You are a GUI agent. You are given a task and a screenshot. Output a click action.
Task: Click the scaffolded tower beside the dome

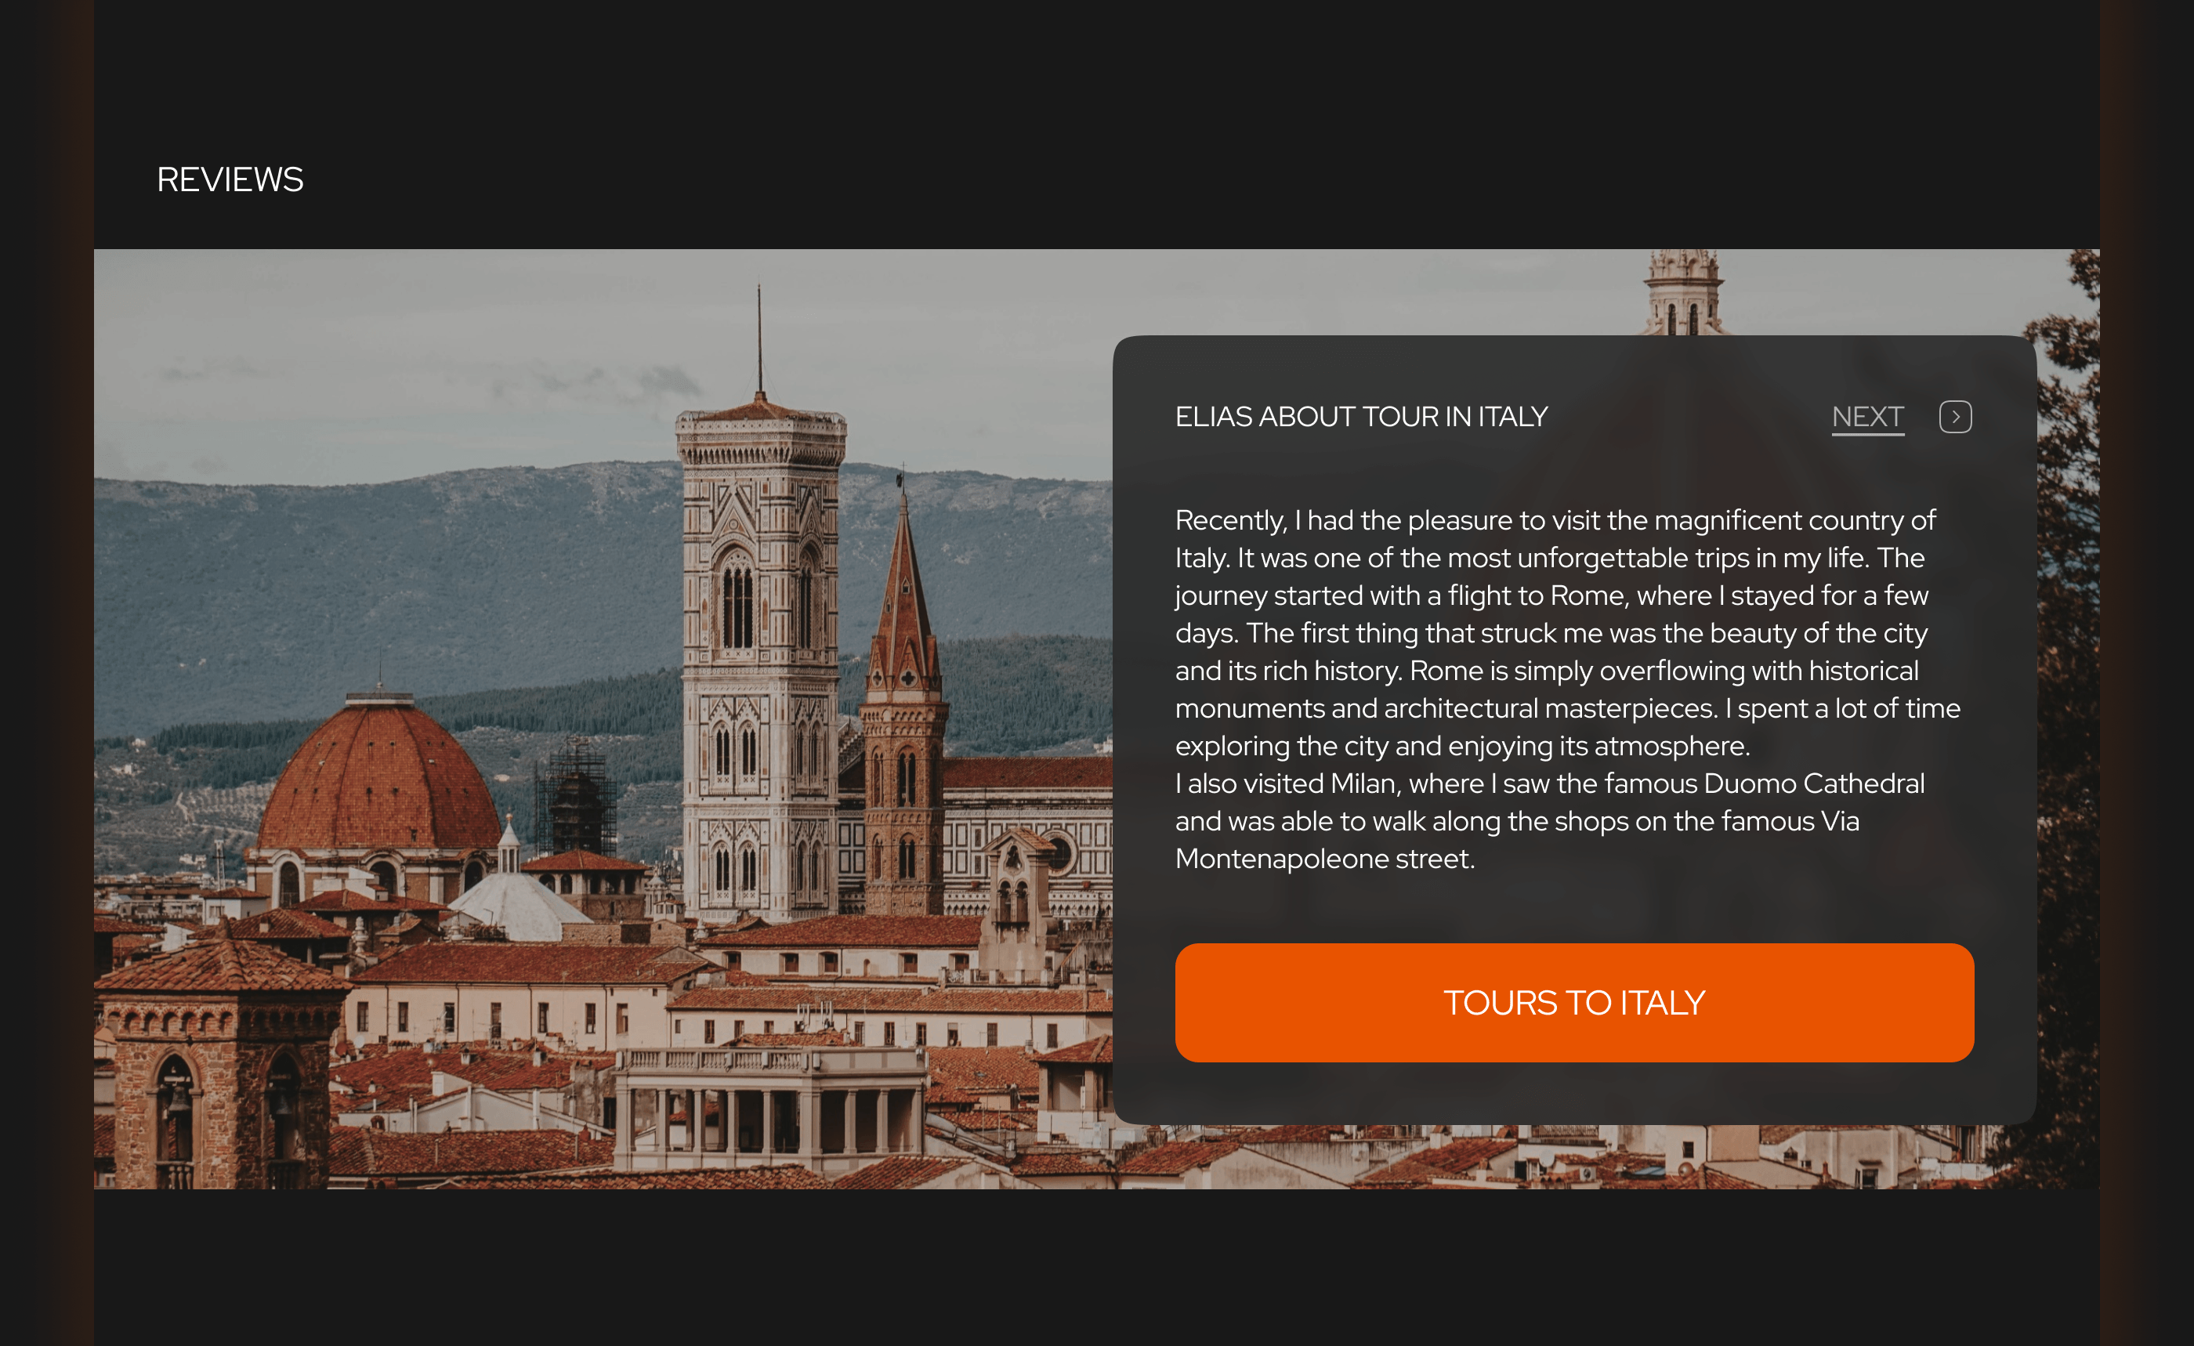[x=577, y=801]
